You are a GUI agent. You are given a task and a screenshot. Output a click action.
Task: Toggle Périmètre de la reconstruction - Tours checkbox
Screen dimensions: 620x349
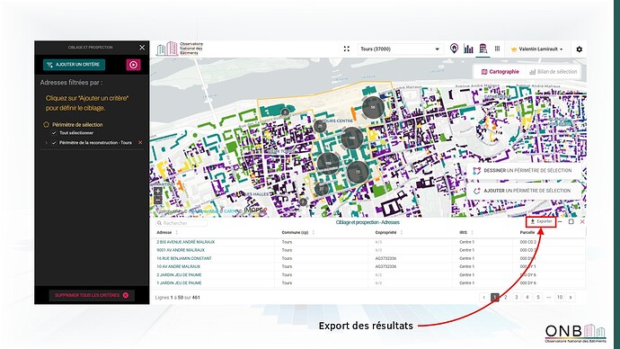tap(54, 142)
